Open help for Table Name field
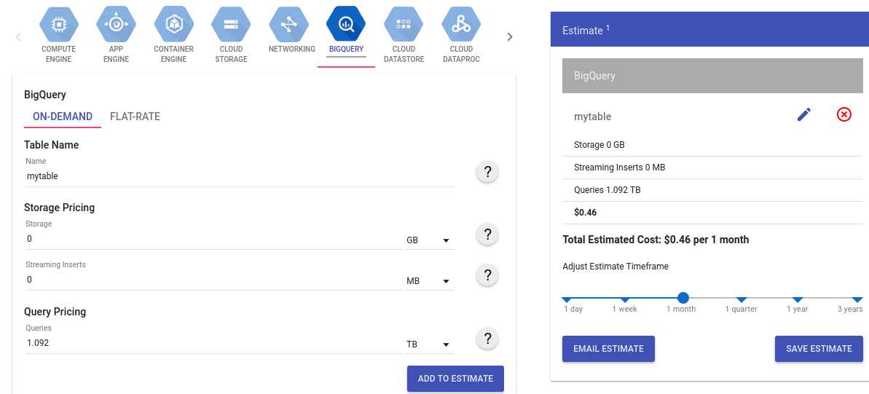The width and height of the screenshot is (869, 394). point(488,173)
